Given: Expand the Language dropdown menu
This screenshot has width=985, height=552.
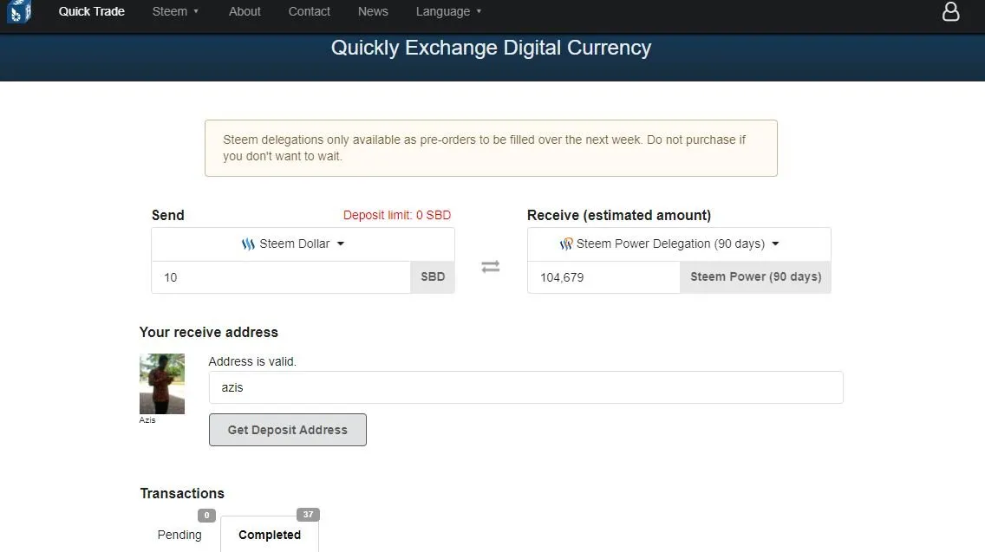Looking at the screenshot, I should 448,11.
